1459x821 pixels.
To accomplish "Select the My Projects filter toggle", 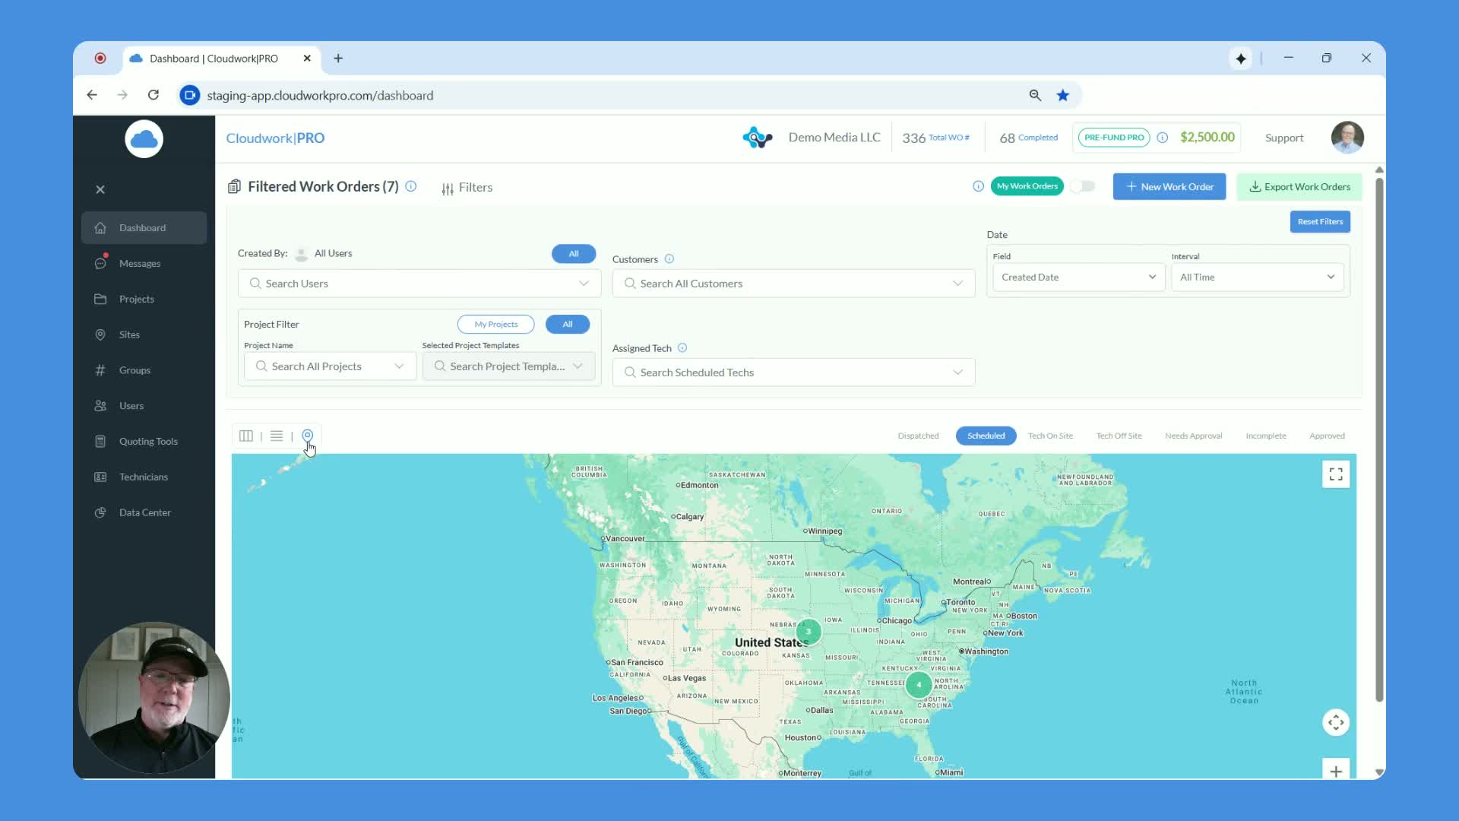I will point(496,325).
